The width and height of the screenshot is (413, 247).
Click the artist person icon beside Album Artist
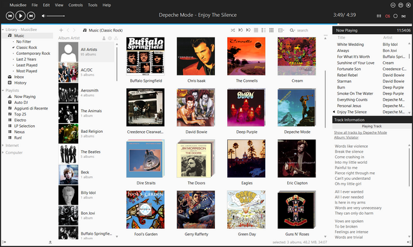(104, 38)
